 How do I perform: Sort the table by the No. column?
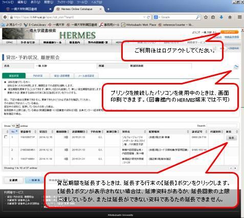pos(14,132)
